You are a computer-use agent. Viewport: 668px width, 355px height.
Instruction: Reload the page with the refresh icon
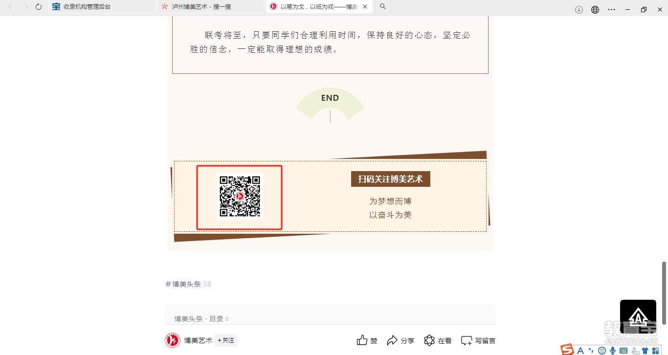point(39,7)
